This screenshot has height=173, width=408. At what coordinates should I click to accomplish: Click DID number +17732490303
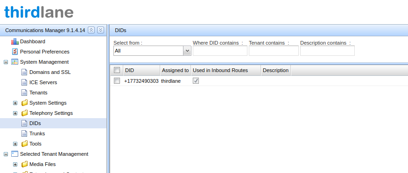[141, 81]
